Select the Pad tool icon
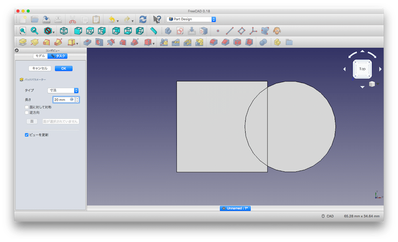Viewport: 398px width, 242px height. [x=23, y=42]
